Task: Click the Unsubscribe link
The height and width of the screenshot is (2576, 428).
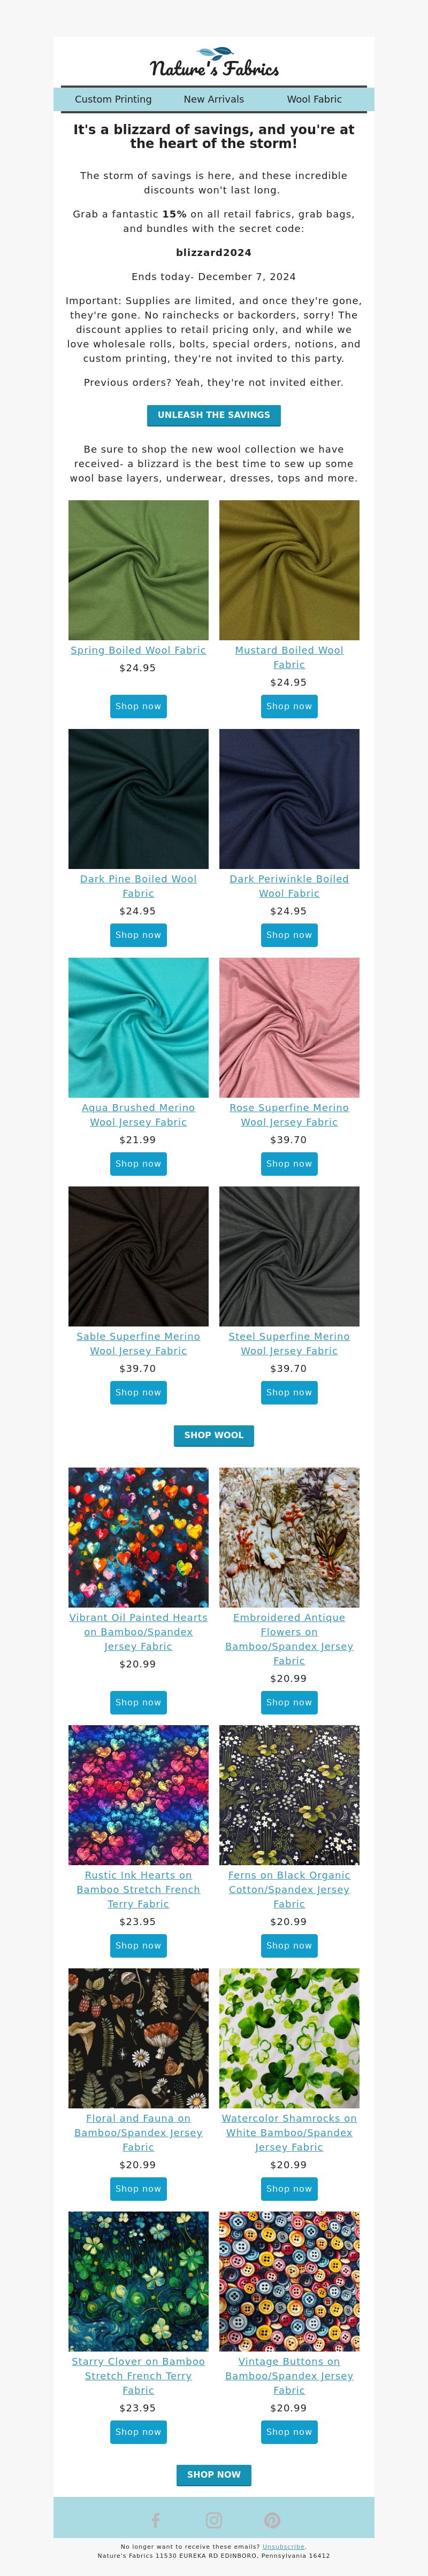Action: point(283,2547)
